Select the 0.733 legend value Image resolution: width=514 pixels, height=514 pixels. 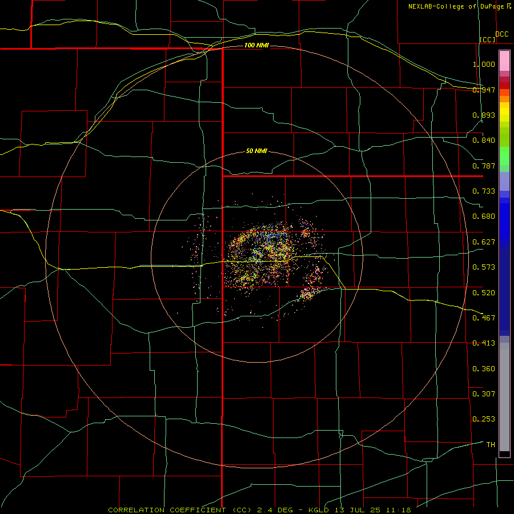tap(484, 191)
